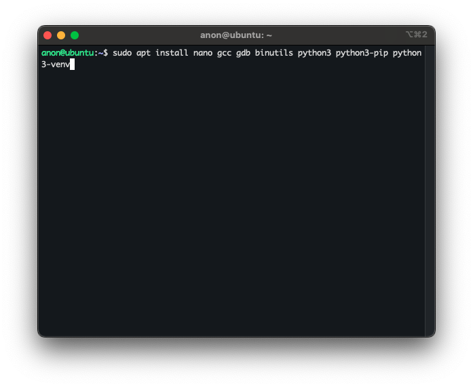Click the ⌥⌘2 shortcut indicator in title bar

pyautogui.click(x=416, y=35)
